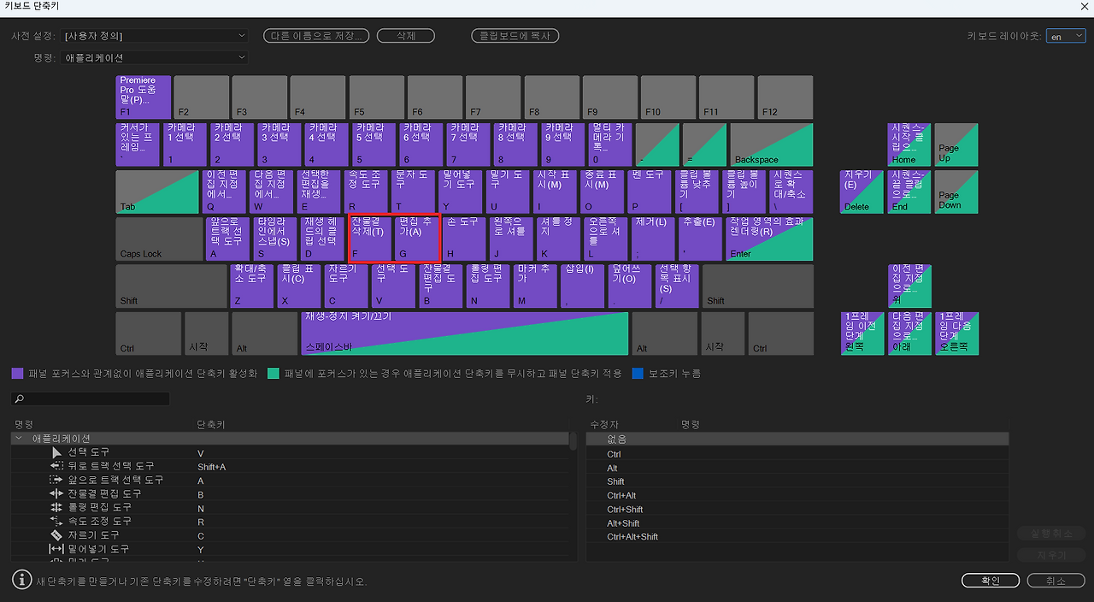Select the Page Up key
This screenshot has height=602, width=1094.
[x=957, y=145]
